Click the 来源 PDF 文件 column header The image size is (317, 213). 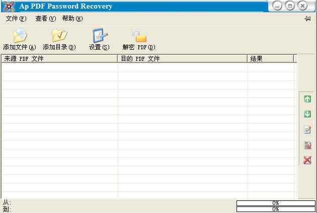(x=59, y=59)
